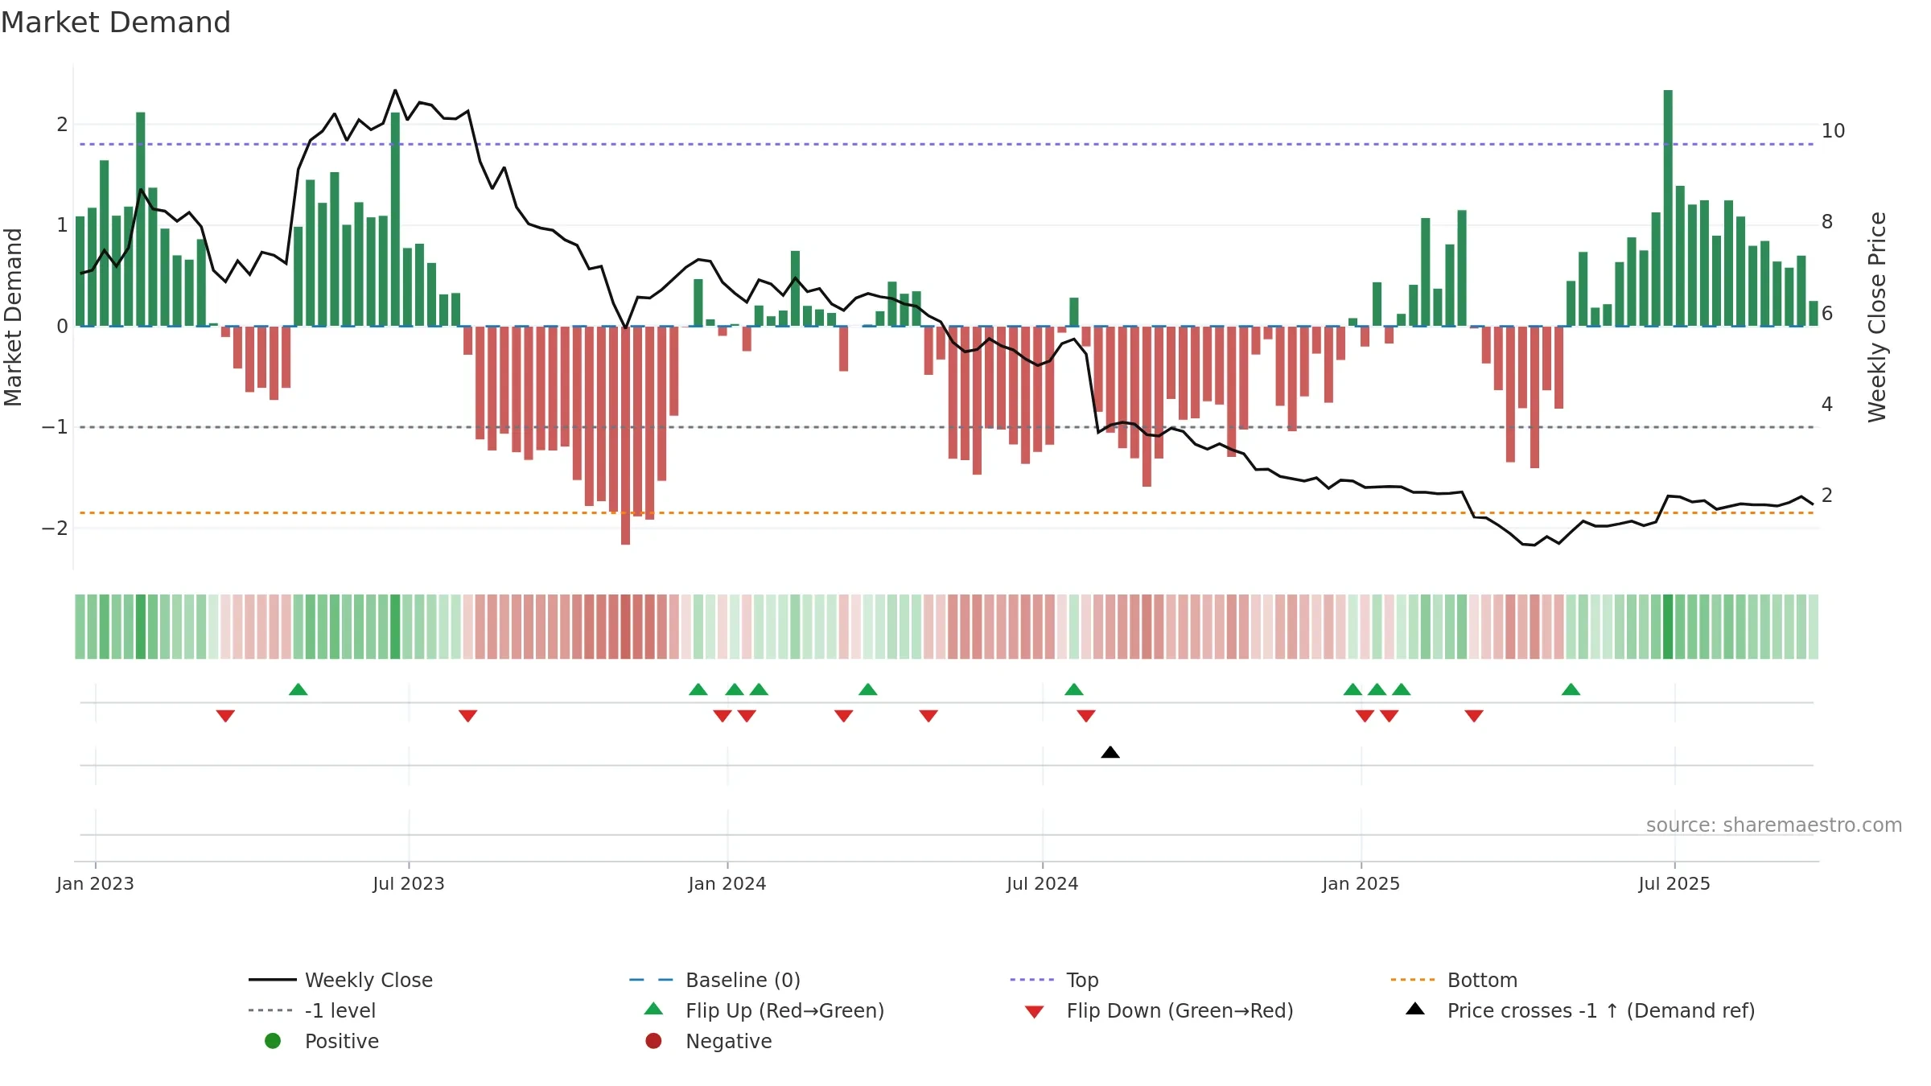Click the source: sharemaestro.com text
Image resolution: width=1931 pixels, height=1086 pixels.
(x=1774, y=825)
